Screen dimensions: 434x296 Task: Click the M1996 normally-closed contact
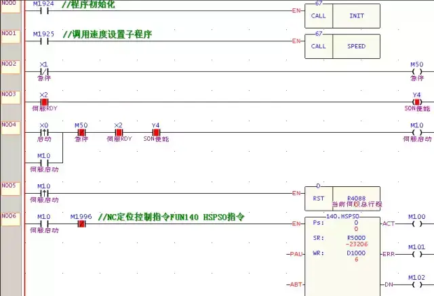81,224
